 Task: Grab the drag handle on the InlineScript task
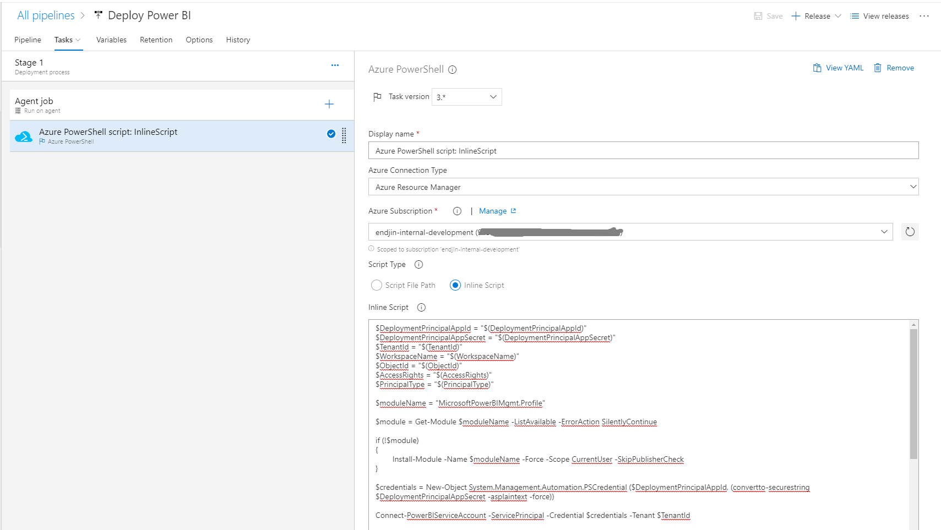(344, 135)
